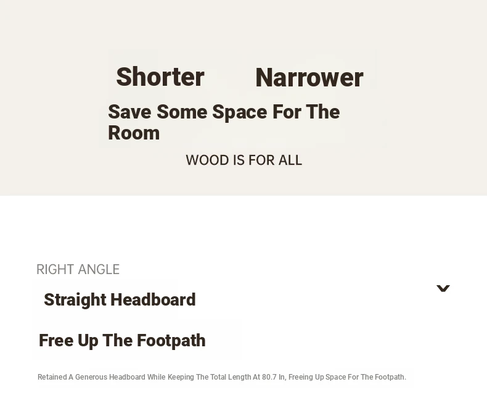Click Footpath in the Free Up heading

click(171, 340)
